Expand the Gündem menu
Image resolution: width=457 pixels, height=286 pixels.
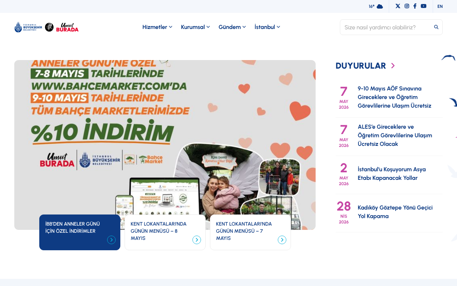(232, 27)
